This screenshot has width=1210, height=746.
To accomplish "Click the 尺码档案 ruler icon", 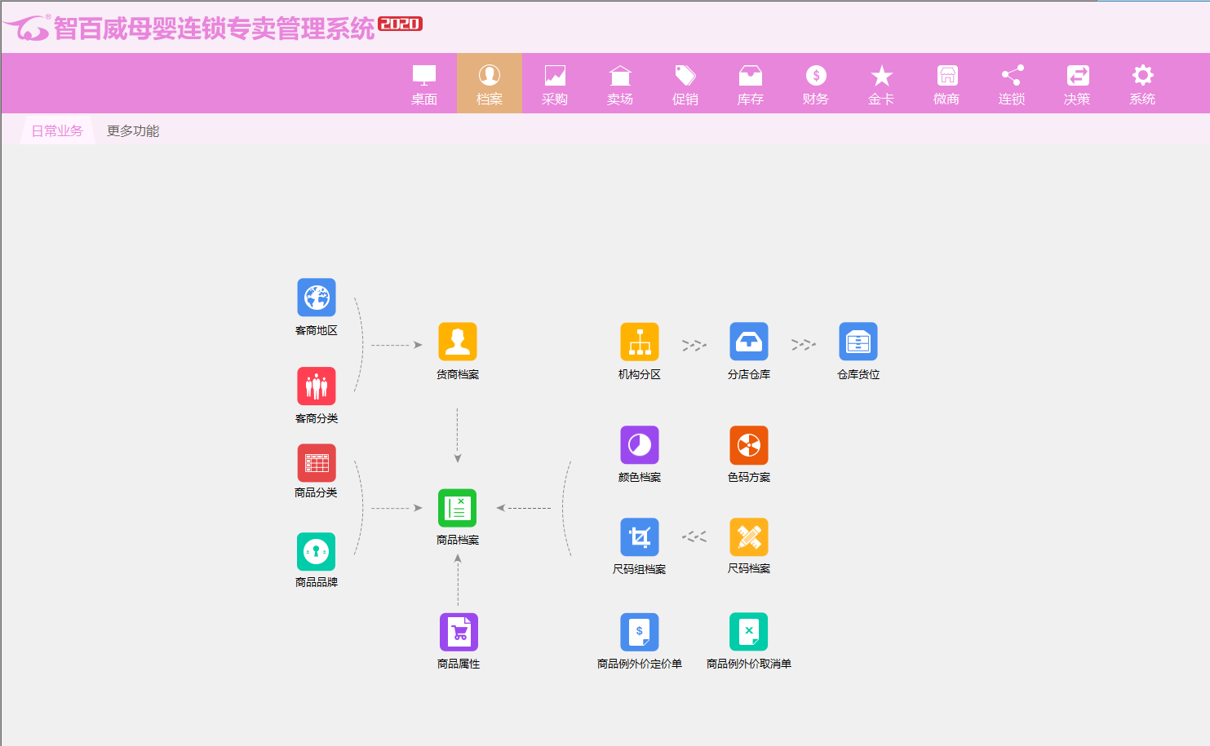I will click(748, 537).
